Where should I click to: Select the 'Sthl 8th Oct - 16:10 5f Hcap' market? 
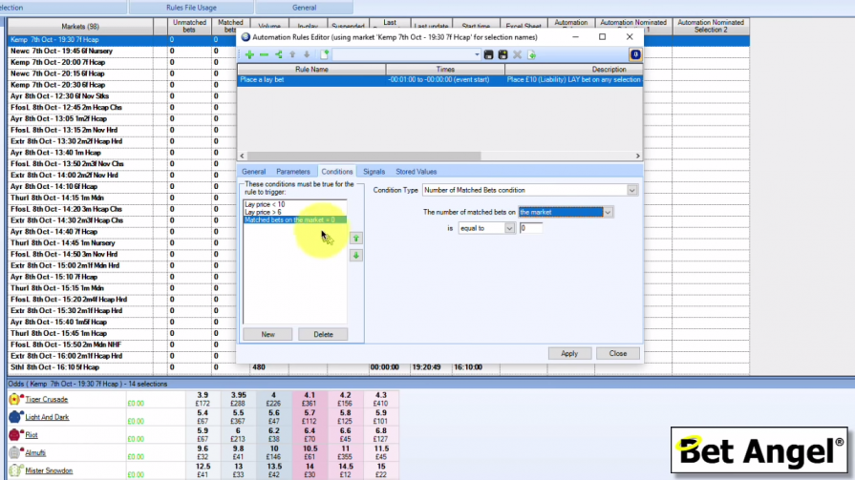(x=80, y=367)
